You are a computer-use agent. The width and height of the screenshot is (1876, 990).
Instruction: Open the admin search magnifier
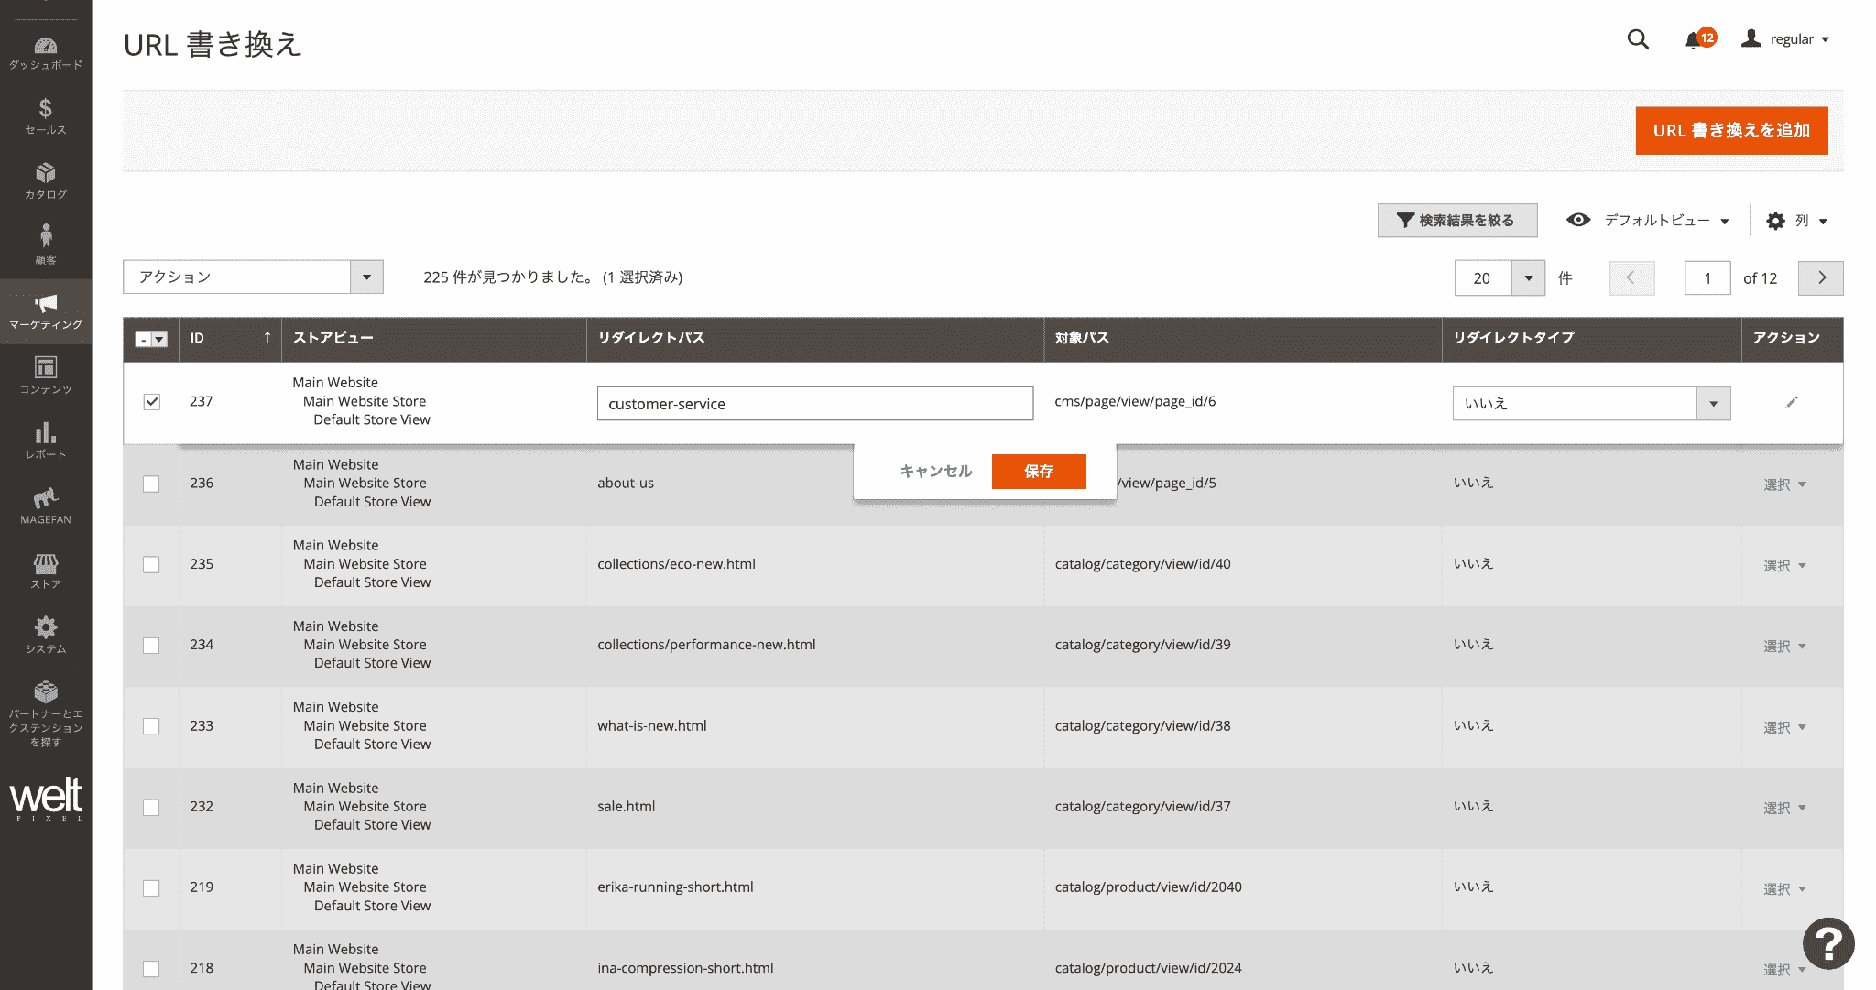tap(1637, 39)
